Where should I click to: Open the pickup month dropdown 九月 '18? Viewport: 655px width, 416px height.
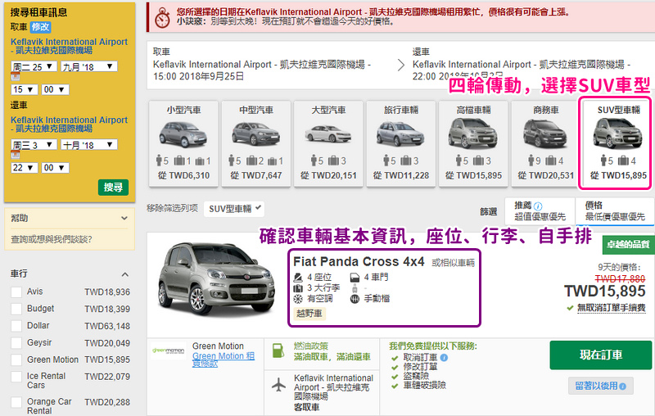click(89, 66)
